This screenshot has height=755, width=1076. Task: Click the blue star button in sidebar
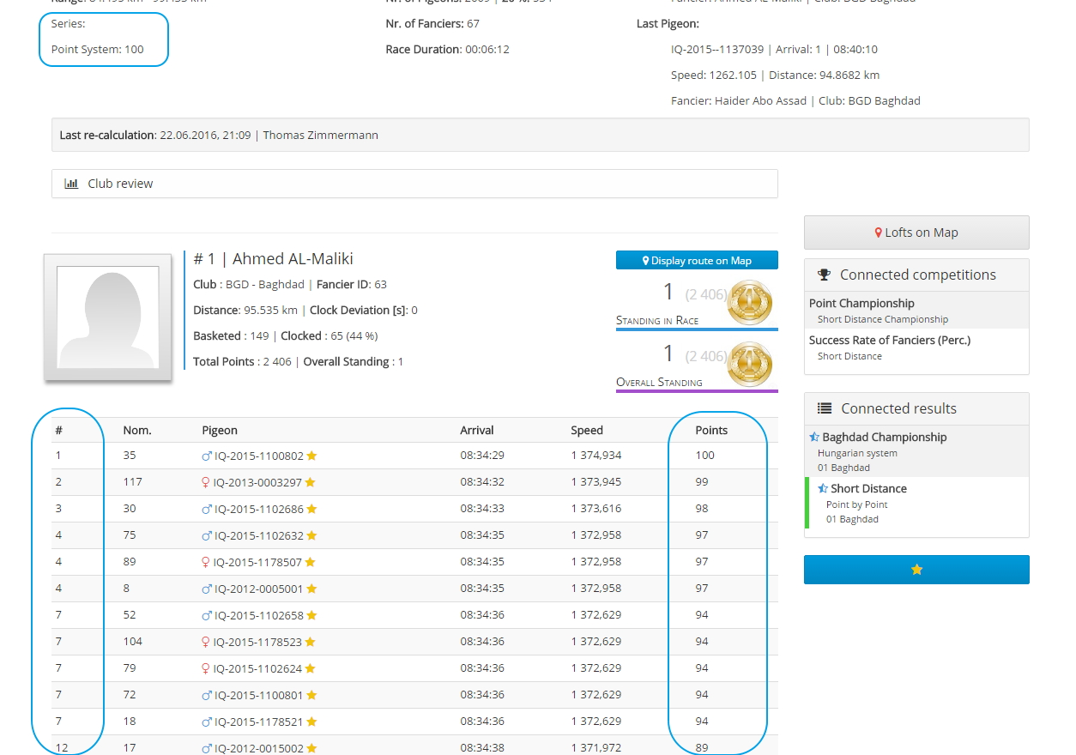coord(916,570)
